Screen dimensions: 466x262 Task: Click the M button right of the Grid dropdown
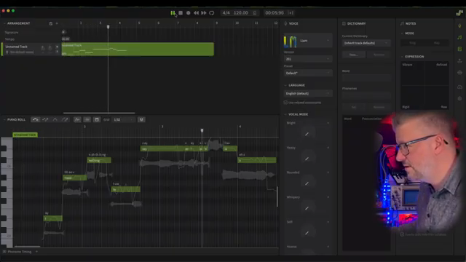point(141,119)
